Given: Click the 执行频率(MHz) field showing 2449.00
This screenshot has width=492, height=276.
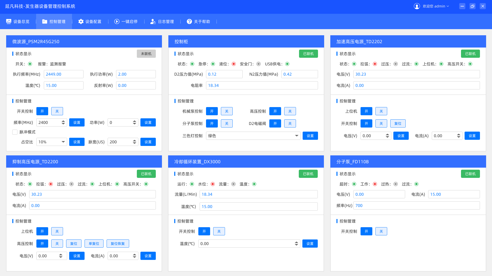Looking at the screenshot, I should point(63,74).
